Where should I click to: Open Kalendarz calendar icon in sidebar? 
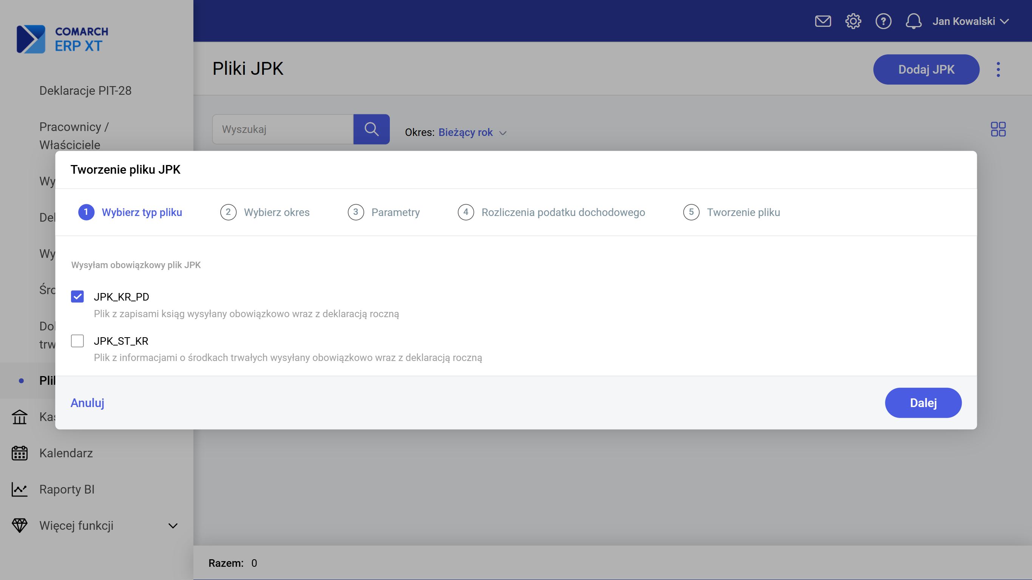pyautogui.click(x=20, y=453)
